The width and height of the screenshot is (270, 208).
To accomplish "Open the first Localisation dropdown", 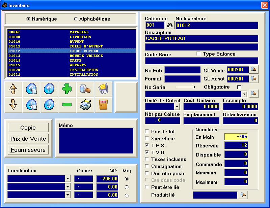I will (x=67, y=179).
